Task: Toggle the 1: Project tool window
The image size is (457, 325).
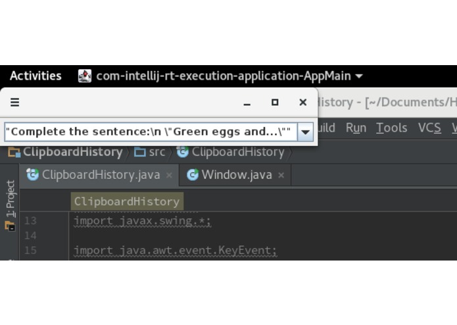Action: pyautogui.click(x=11, y=205)
